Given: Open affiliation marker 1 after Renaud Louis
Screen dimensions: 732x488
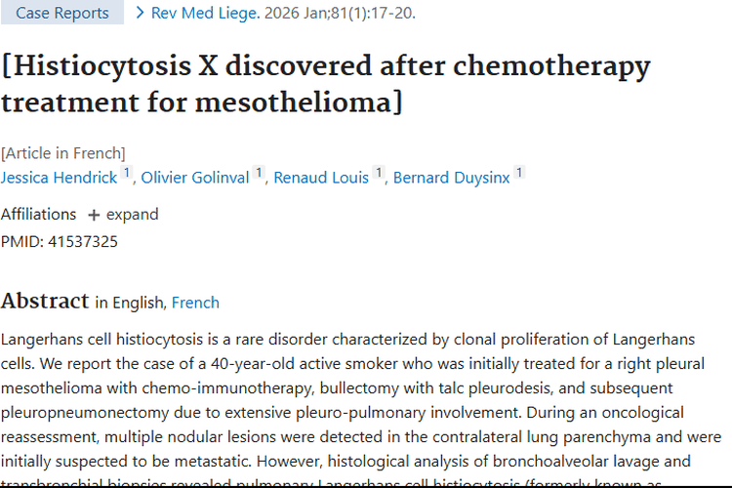Looking at the screenshot, I should [379, 174].
